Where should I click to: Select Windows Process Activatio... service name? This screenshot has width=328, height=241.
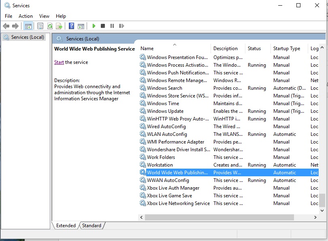tap(178, 65)
